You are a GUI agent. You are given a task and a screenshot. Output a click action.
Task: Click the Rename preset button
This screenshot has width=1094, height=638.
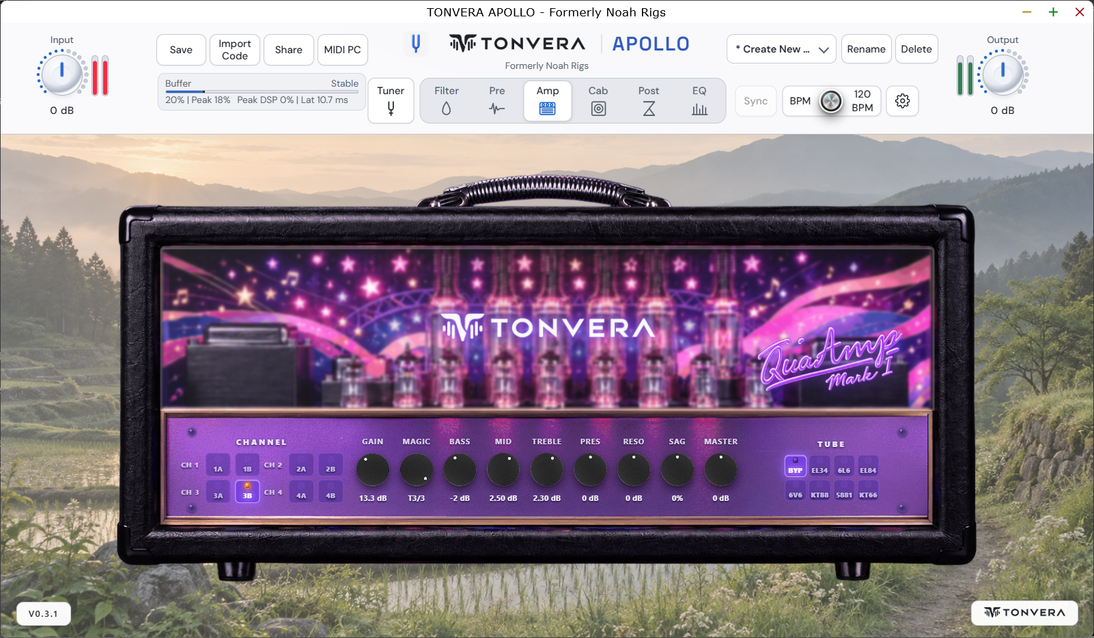tap(866, 49)
